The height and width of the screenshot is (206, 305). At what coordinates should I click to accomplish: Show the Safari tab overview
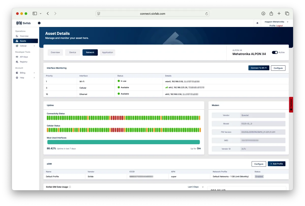click(287, 13)
